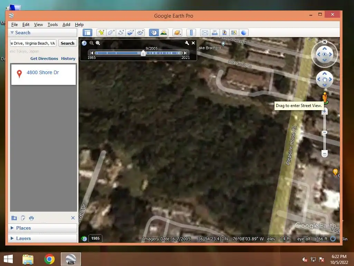This screenshot has height=266, width=354.
Task: Click the blue globe Earth icon
Action: pos(244,33)
